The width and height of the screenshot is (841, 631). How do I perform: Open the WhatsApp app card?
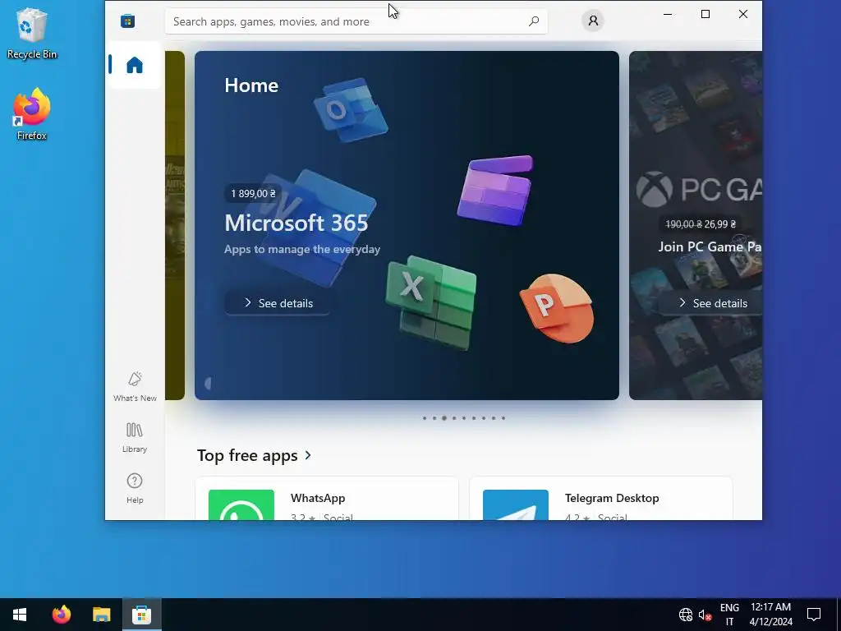point(327,499)
